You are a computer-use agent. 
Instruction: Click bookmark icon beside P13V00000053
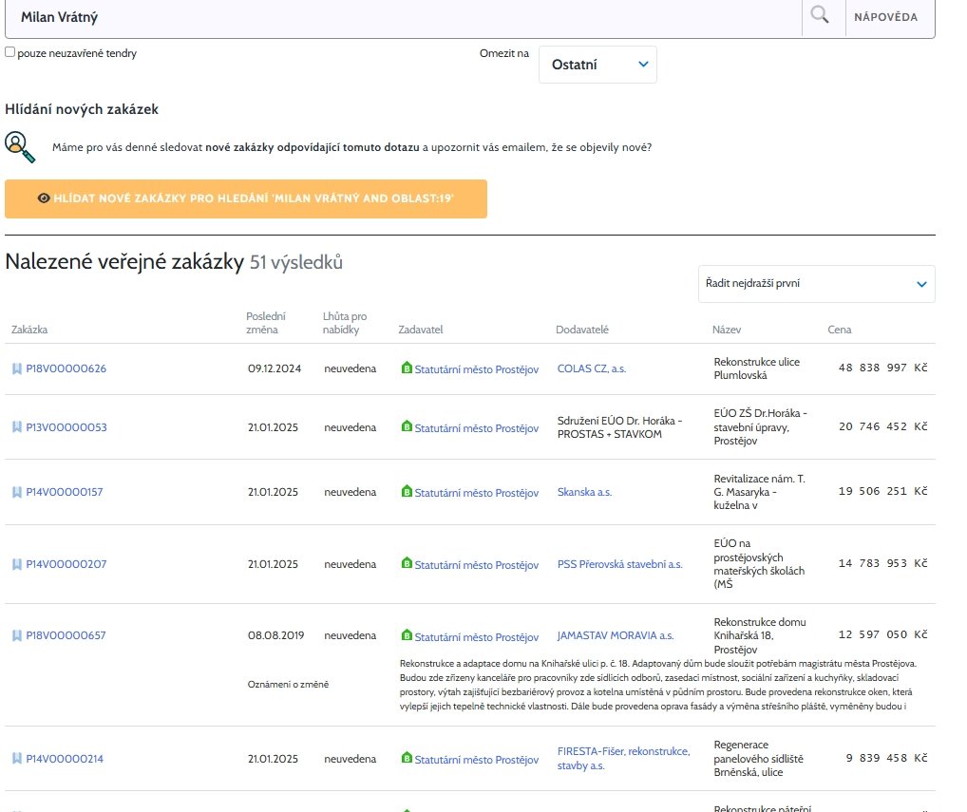point(16,427)
